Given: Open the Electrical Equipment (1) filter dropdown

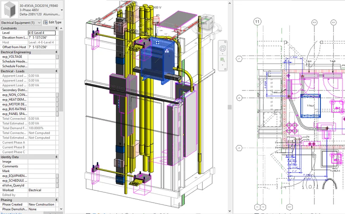Looking at the screenshot, I should point(21,23).
